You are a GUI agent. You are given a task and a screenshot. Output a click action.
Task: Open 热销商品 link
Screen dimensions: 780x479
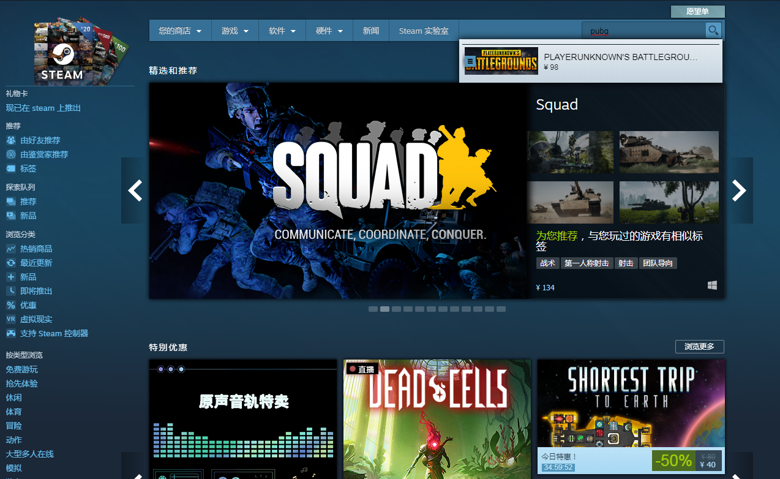coord(36,249)
